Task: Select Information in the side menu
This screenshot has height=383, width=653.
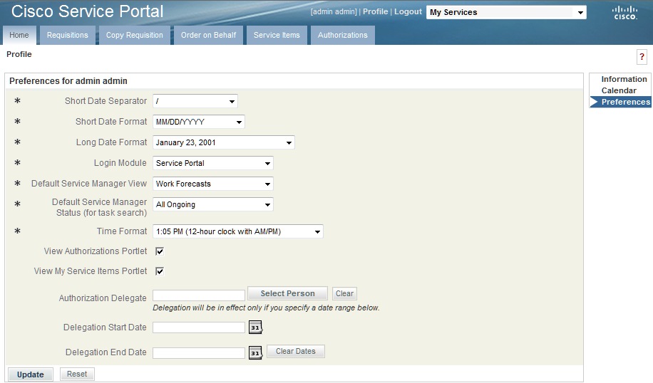Action: click(624, 79)
